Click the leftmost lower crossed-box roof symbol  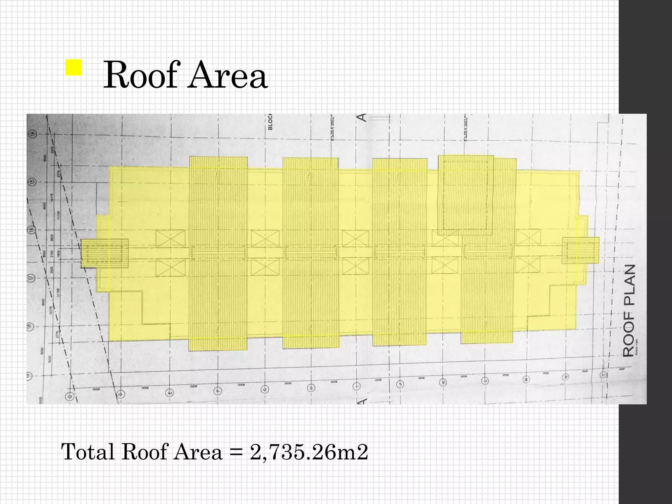pos(170,267)
